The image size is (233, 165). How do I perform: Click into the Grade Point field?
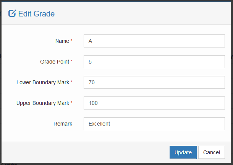[x=154, y=62]
